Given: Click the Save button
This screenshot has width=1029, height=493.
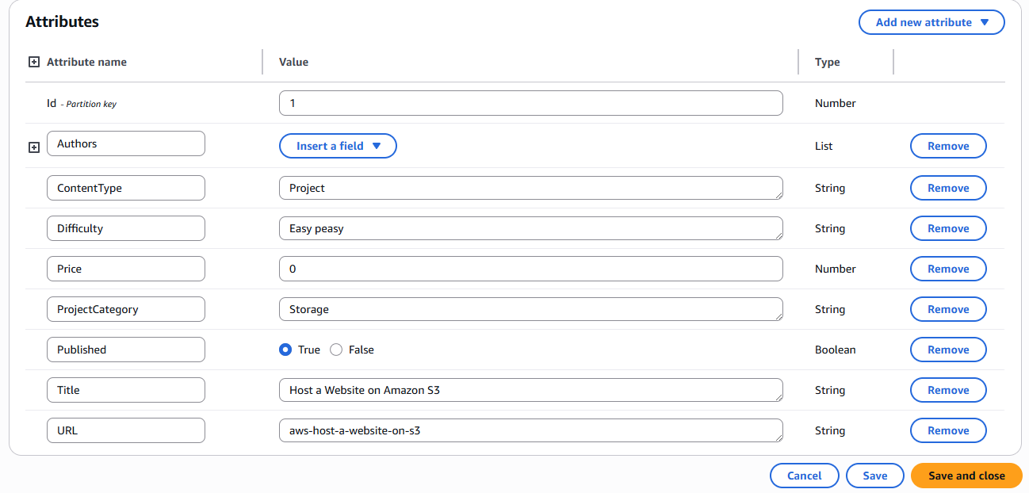Looking at the screenshot, I should [x=874, y=476].
